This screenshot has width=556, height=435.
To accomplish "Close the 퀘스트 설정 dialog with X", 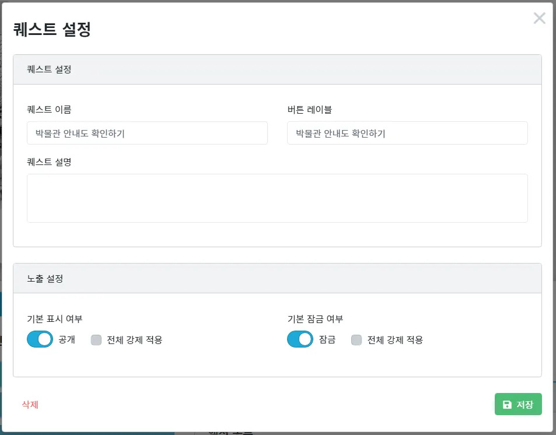I will [x=539, y=17].
